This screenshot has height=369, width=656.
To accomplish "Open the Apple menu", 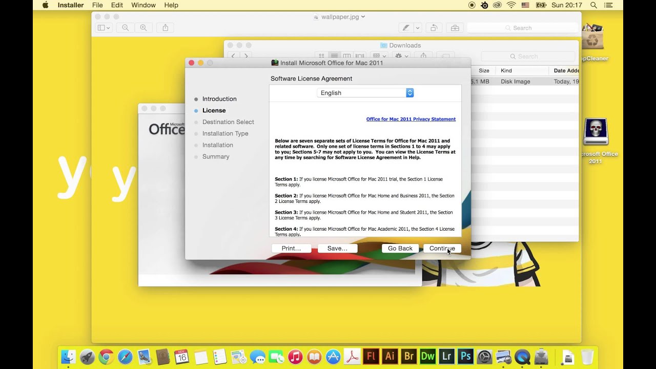I will pos(45,5).
